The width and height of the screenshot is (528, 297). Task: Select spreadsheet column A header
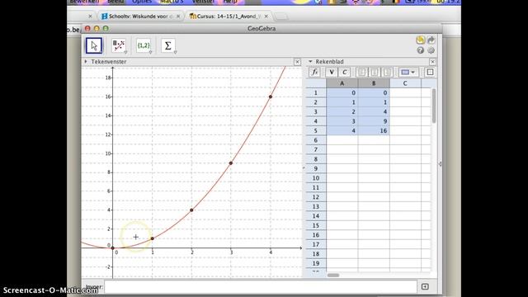click(x=342, y=83)
